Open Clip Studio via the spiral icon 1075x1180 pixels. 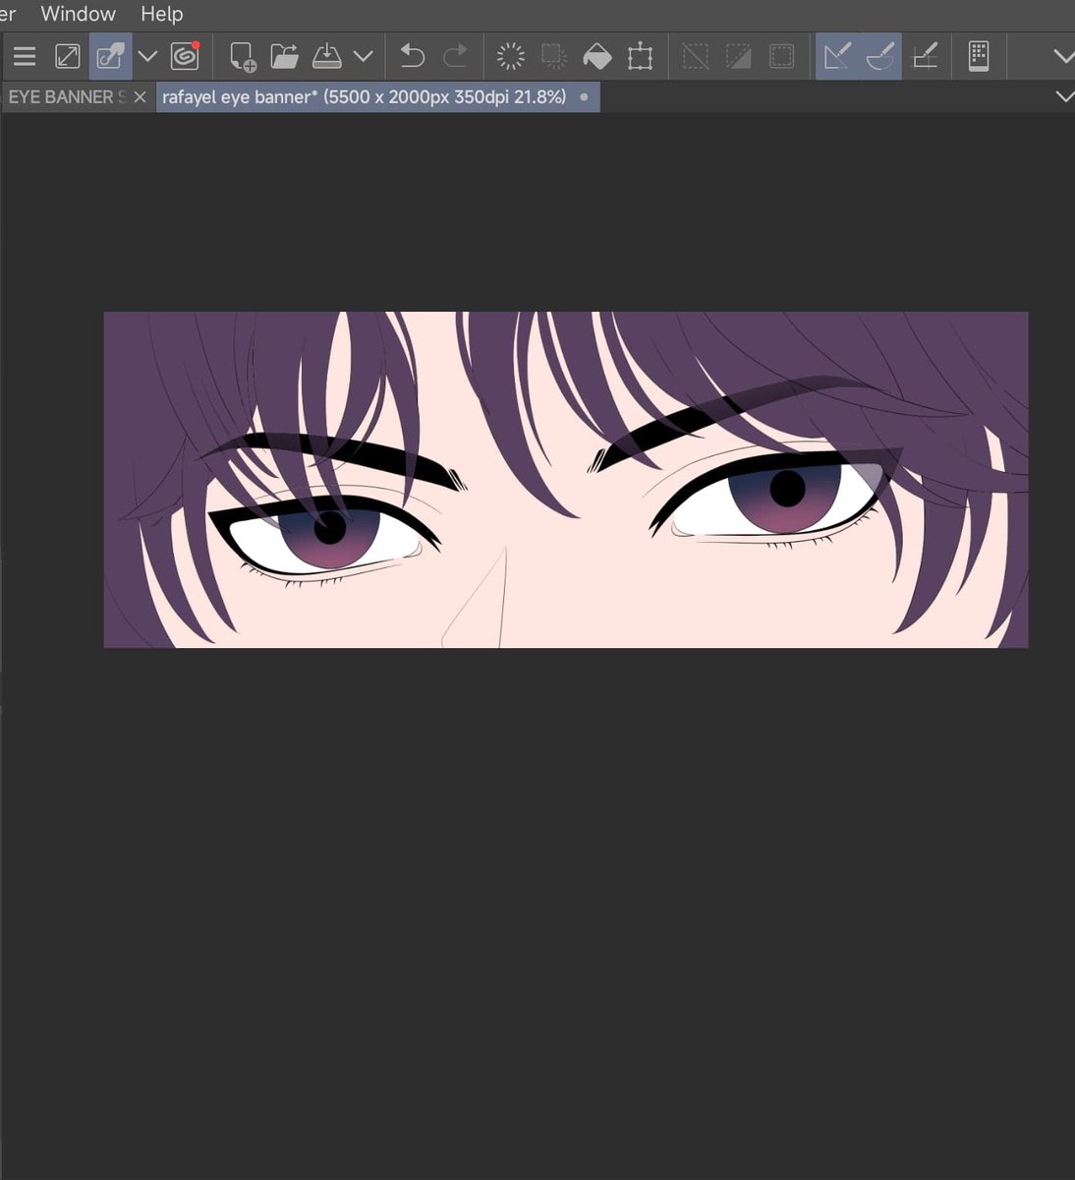[x=185, y=56]
